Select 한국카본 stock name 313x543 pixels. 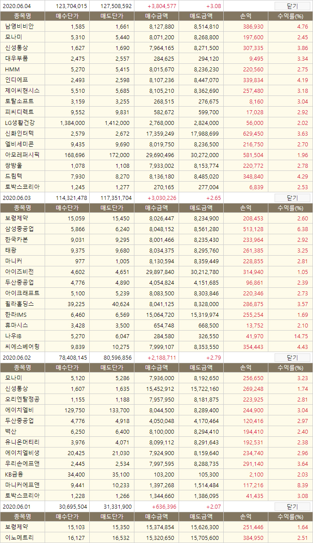point(17,240)
